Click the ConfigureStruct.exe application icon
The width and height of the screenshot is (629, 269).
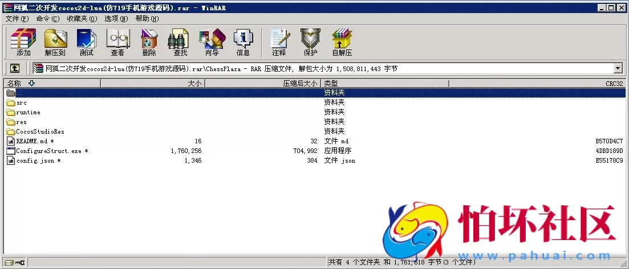pos(11,151)
